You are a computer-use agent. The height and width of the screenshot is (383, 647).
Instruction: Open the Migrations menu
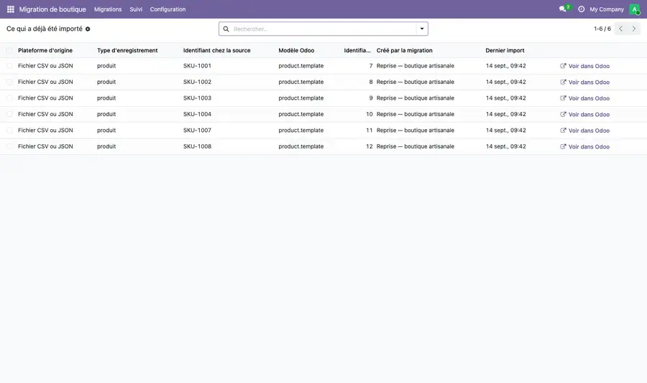(x=108, y=9)
